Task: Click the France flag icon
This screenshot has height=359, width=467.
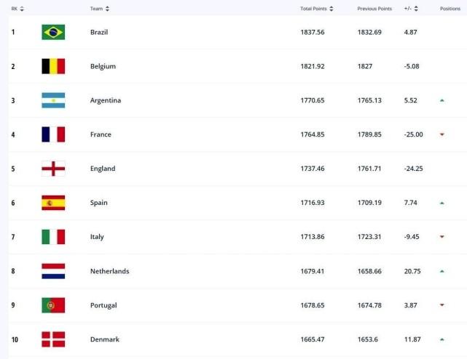Action: (53, 134)
